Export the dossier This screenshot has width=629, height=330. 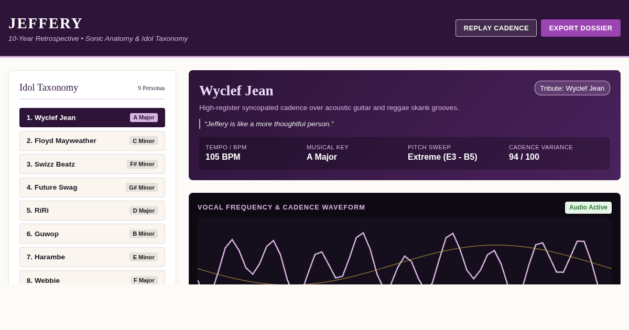[x=581, y=28]
